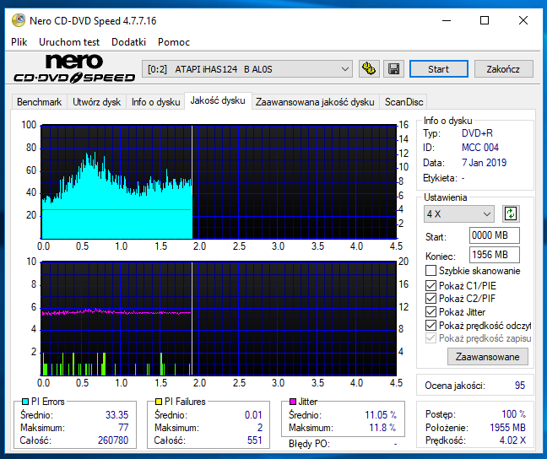
Task: Toggle the Szybkie skanowanie checkbox
Action: [x=431, y=271]
